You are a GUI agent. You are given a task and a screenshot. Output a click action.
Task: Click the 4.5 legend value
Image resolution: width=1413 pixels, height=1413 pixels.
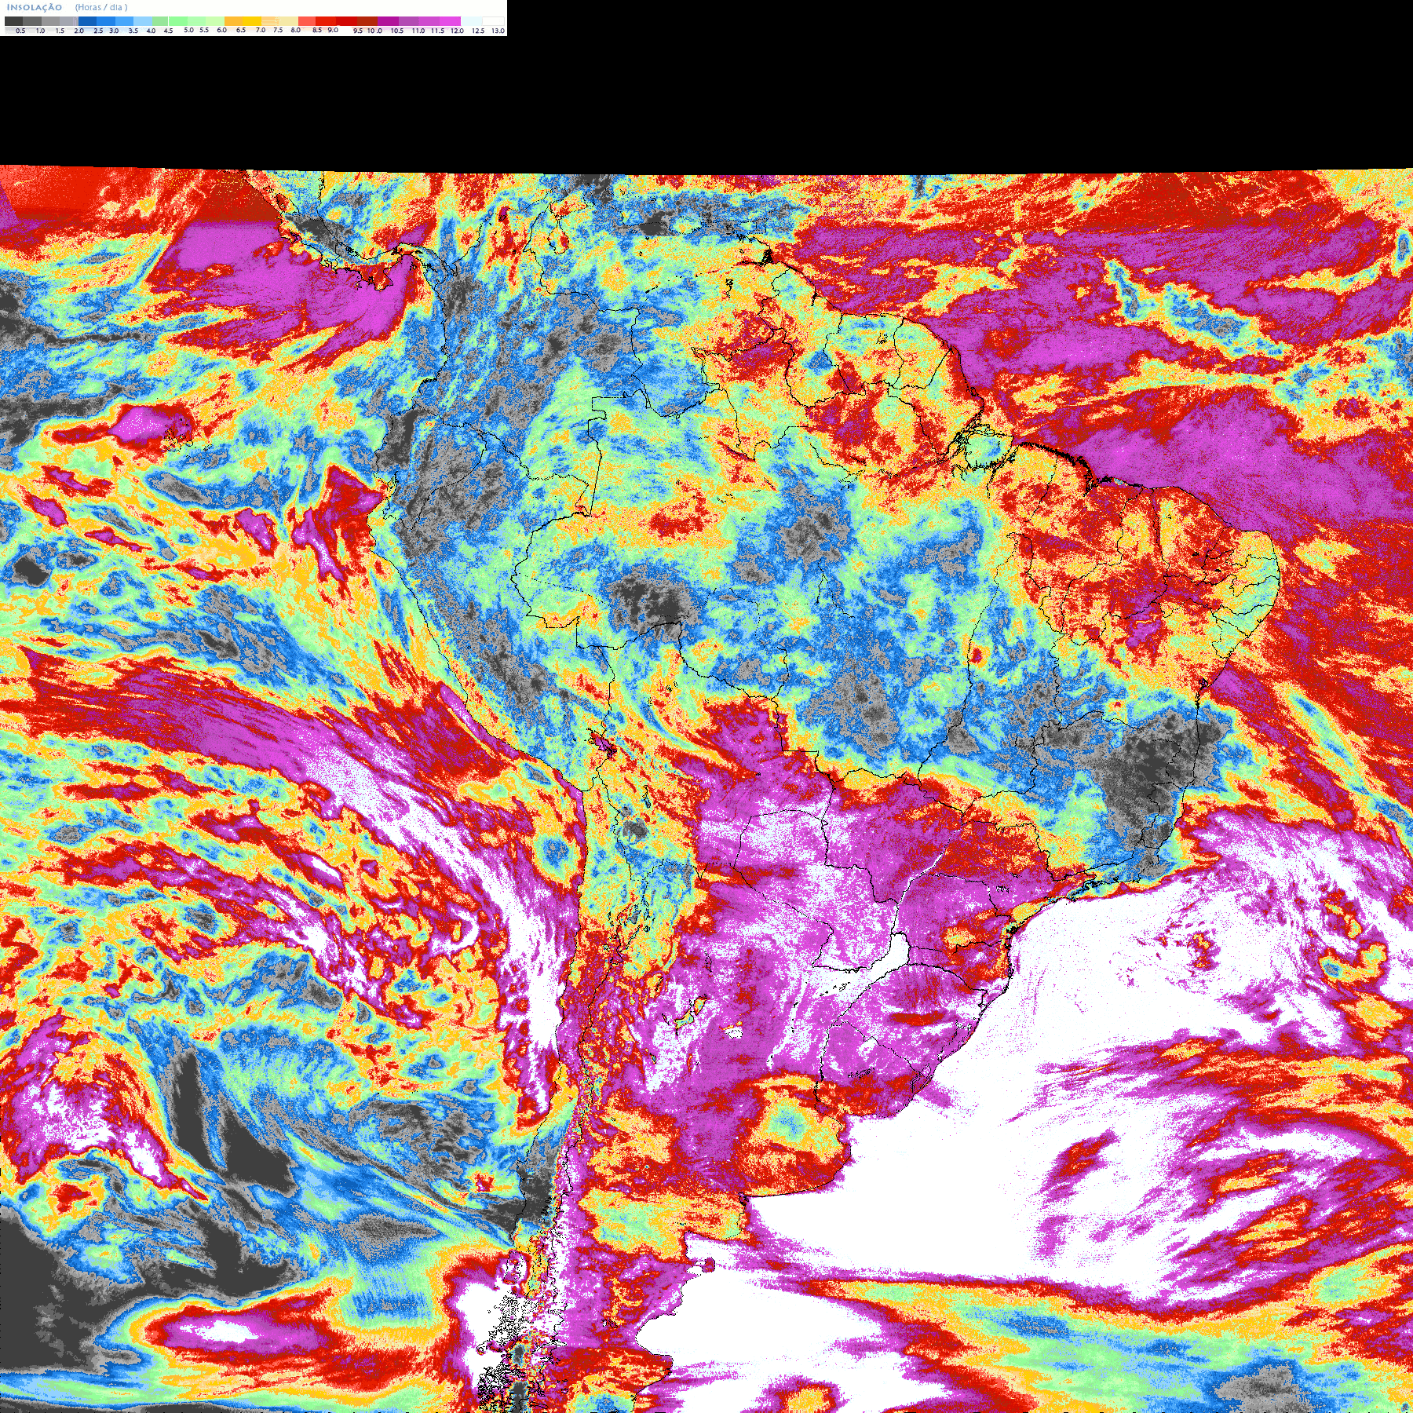[x=168, y=31]
